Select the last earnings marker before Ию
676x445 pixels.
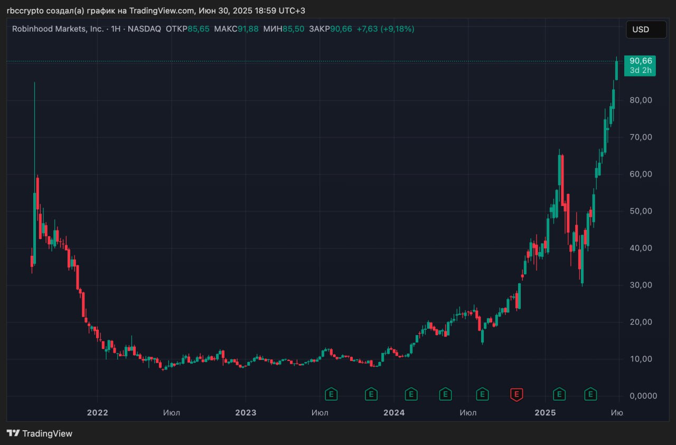coord(590,394)
